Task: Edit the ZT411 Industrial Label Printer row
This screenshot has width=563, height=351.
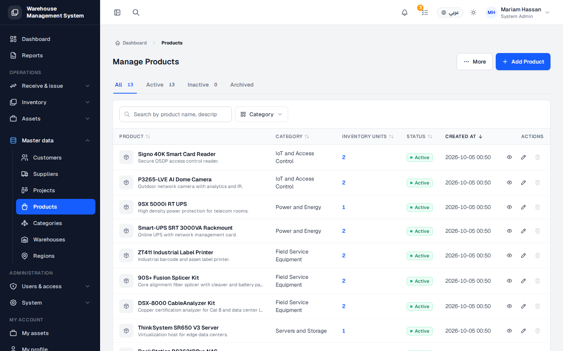Action: click(x=524, y=255)
